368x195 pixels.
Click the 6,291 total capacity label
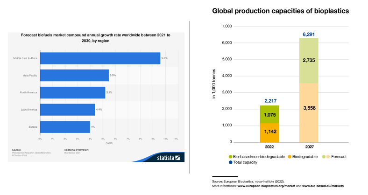(x=308, y=34)
